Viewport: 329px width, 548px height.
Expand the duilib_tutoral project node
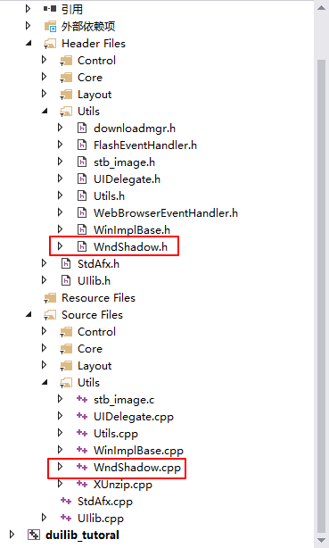[12, 535]
